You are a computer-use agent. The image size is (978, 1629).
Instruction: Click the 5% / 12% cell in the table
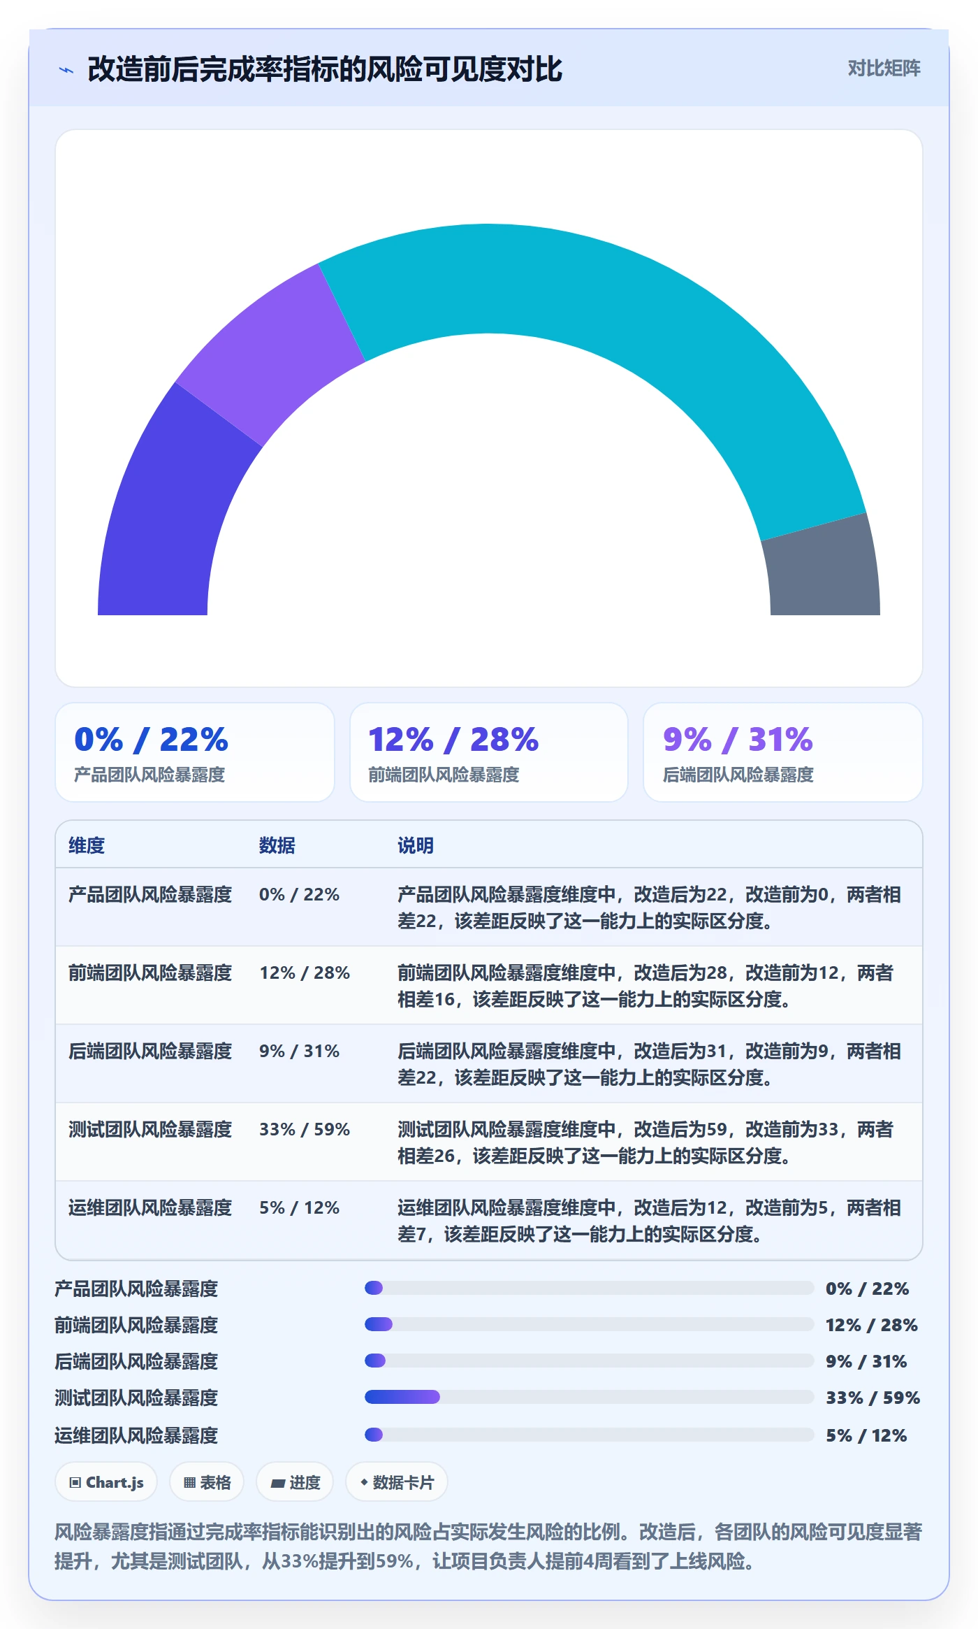(x=300, y=1207)
